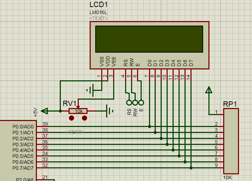Select the RV1 10k potentiometer body

pyautogui.click(x=78, y=111)
